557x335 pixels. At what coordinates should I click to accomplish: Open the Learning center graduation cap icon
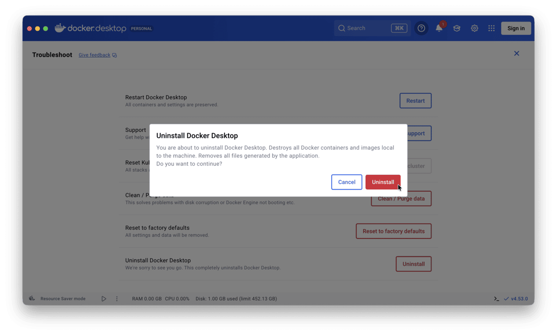(x=456, y=28)
